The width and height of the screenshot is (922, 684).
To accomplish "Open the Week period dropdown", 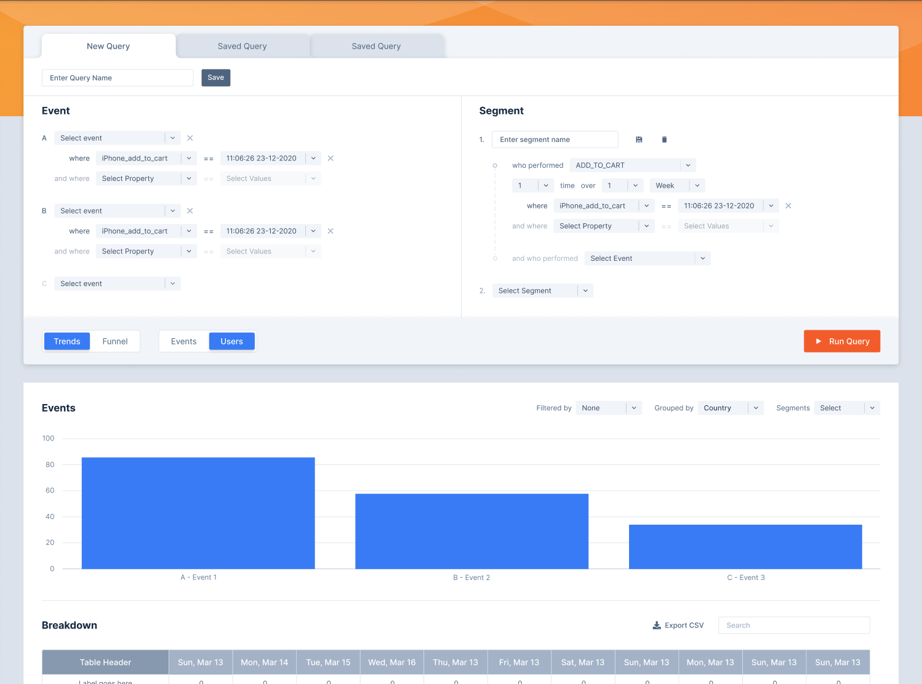I will tap(678, 186).
